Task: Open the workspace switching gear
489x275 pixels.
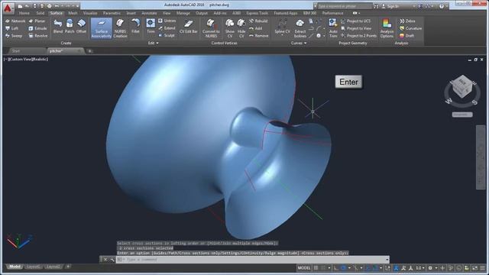Action: pyautogui.click(x=430, y=268)
